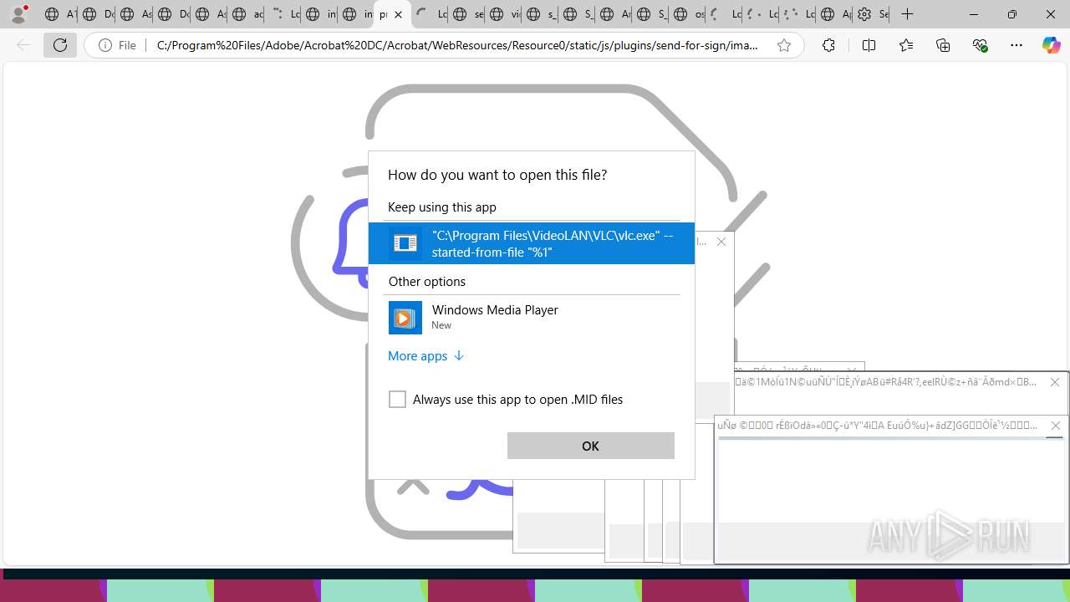Click the browser refresh button
This screenshot has width=1070, height=602.
[x=60, y=45]
